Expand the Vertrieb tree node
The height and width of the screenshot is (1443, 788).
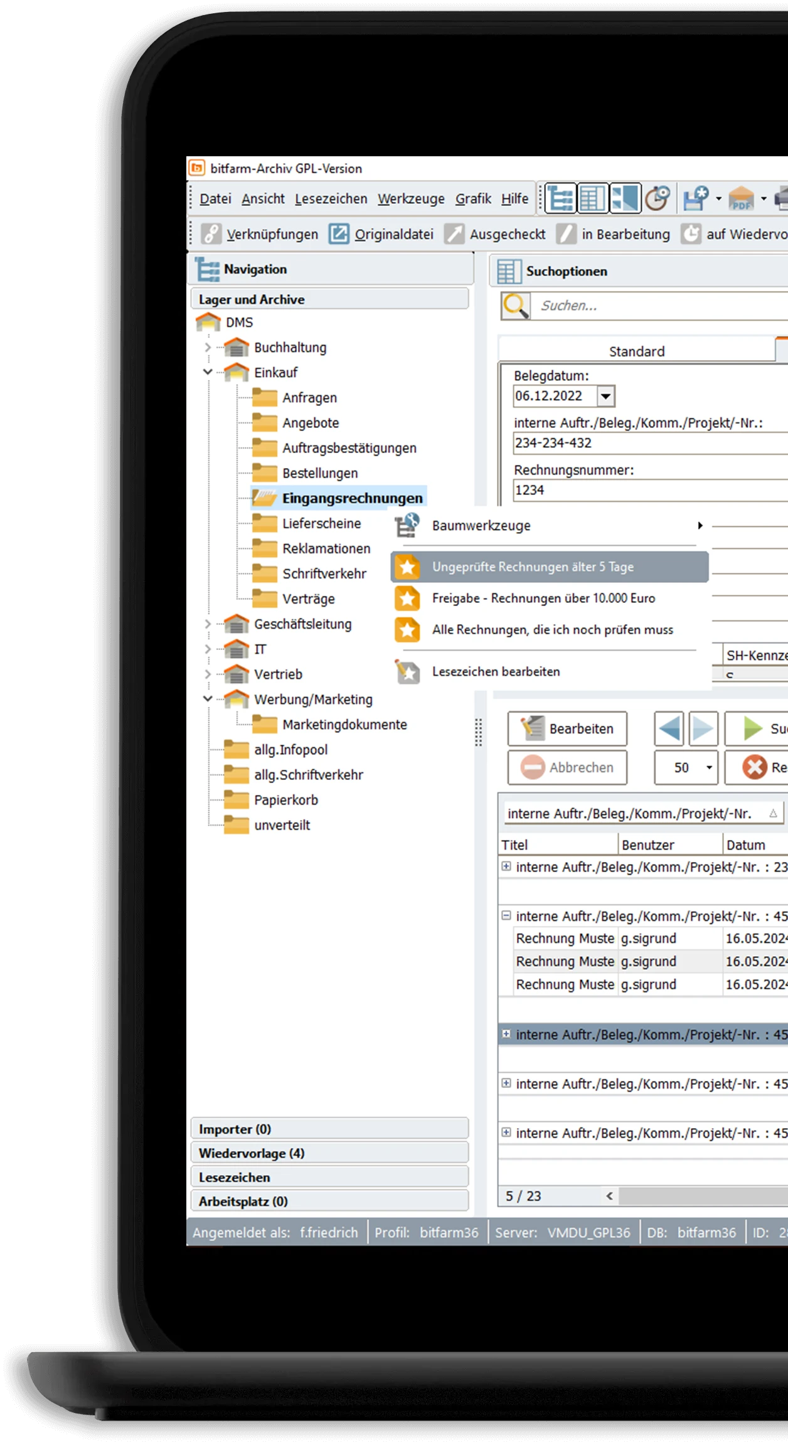[x=208, y=674]
